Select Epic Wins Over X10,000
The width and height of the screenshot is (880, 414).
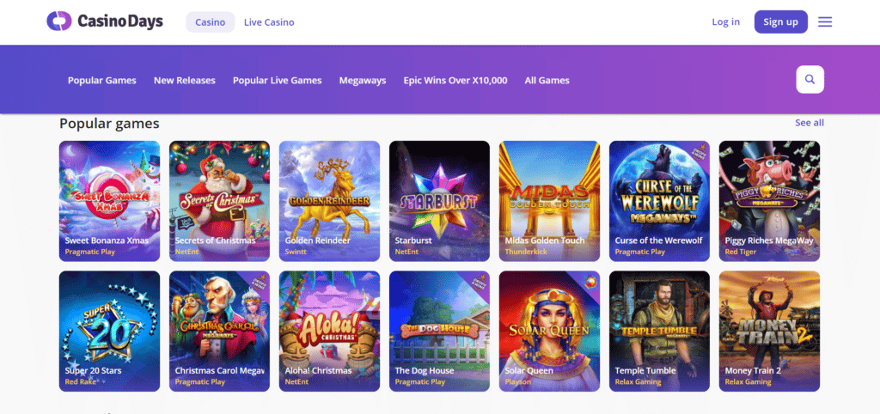point(455,81)
